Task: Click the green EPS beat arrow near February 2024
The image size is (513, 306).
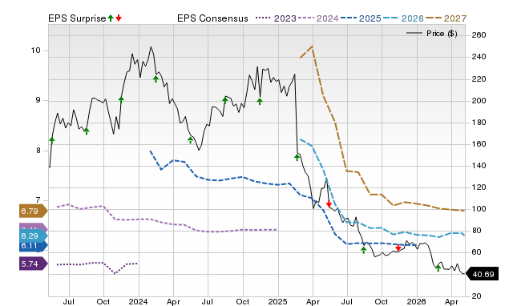Action: point(156,79)
